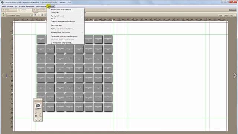Viewport: 238px width, 134px height.
Task: Click bottom-row right small icon in floating palette
Action: tap(40, 119)
